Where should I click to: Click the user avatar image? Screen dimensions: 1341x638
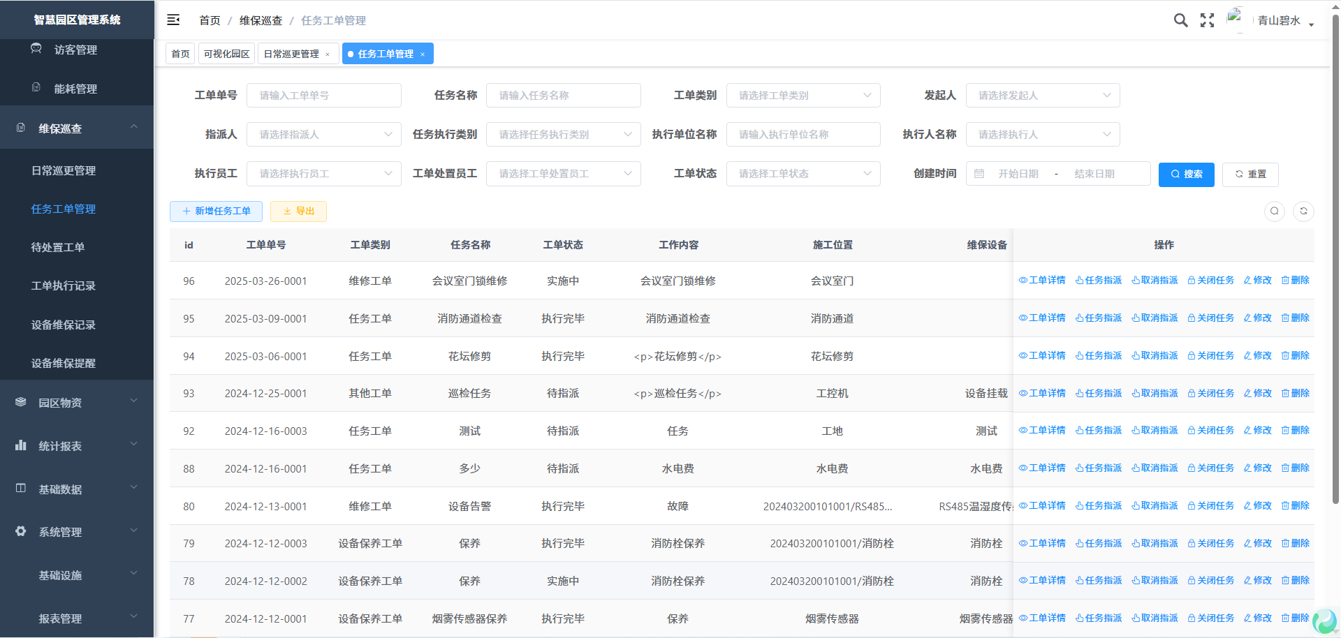pos(1236,19)
